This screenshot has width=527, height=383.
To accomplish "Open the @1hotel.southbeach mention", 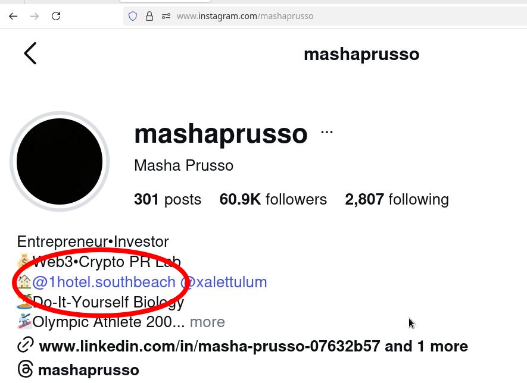I will pos(104,282).
